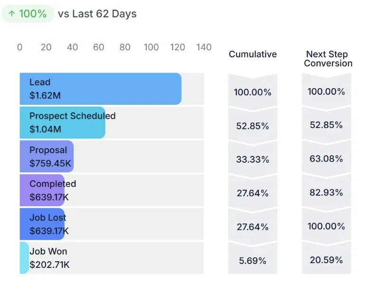Click the 33.33% cumulative chevron for Proposal
The width and height of the screenshot is (374, 293).
[x=252, y=160]
